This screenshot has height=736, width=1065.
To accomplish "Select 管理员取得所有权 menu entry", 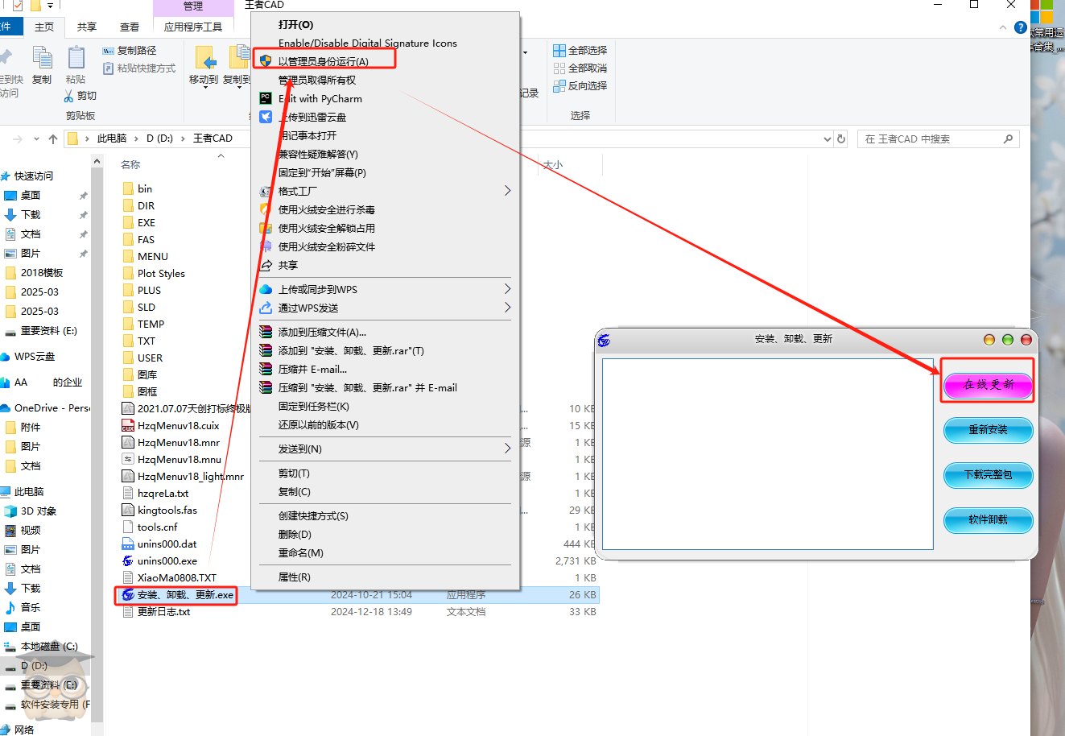I will [x=317, y=80].
